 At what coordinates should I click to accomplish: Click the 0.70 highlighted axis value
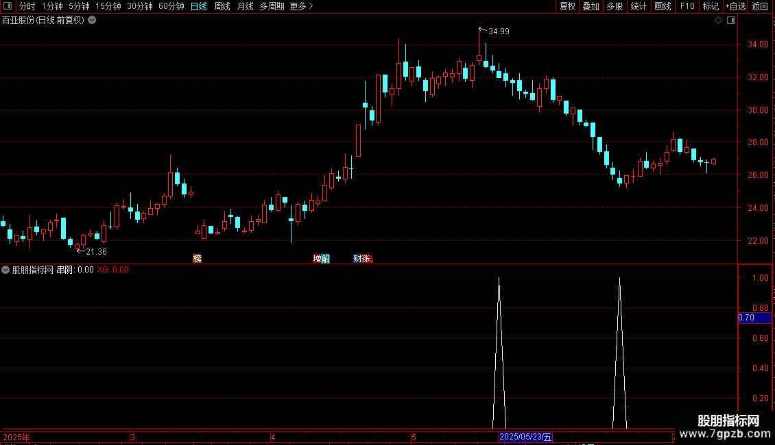[754, 318]
